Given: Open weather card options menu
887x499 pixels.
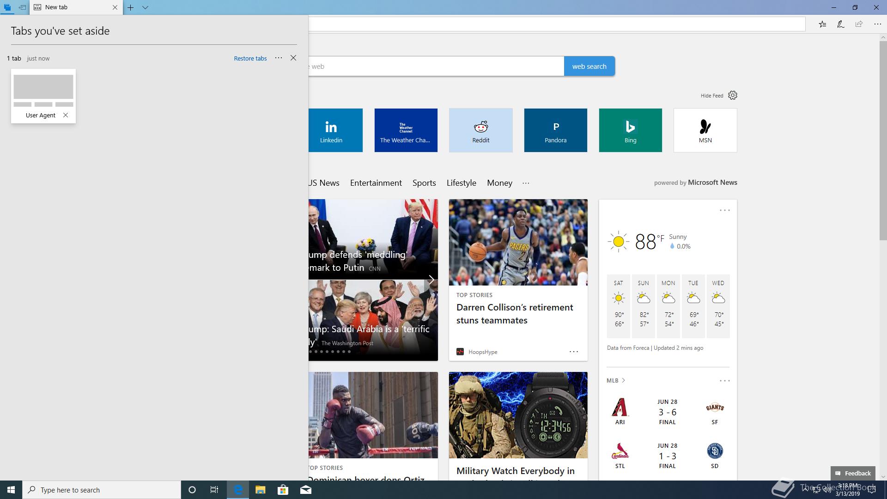Looking at the screenshot, I should tap(724, 210).
